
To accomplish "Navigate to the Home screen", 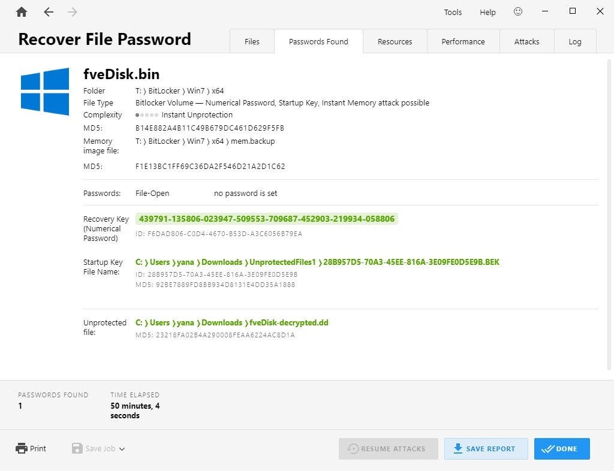I will pyautogui.click(x=21, y=11).
